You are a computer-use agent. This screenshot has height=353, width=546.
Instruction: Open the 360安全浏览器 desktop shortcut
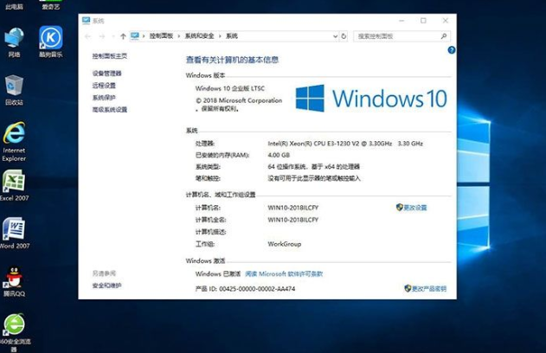point(14,325)
